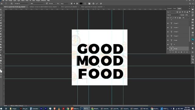Open the Layers panel options menu
Viewport: 195px width, 110px height.
tap(190, 9)
